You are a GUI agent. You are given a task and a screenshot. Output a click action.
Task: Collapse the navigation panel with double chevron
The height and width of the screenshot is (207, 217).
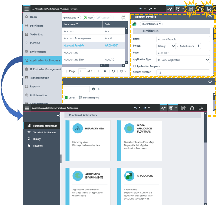(x=58, y=115)
